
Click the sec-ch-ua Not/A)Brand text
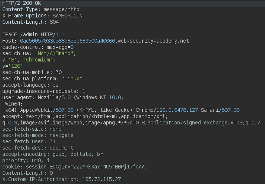coord(54,54)
